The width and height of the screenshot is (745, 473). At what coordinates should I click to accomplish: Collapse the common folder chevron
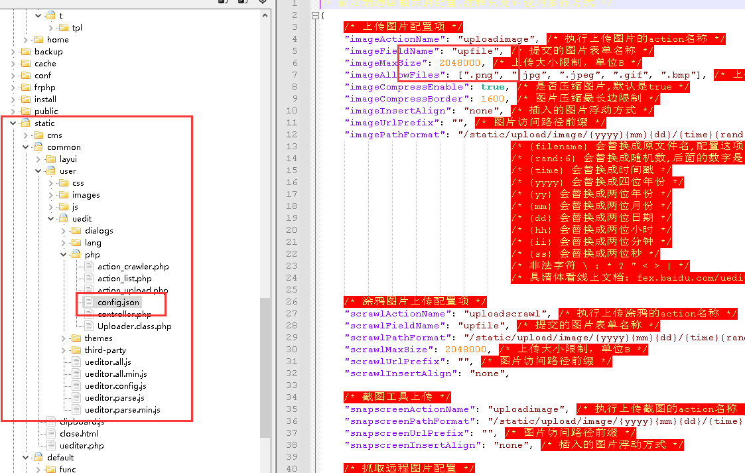26,147
